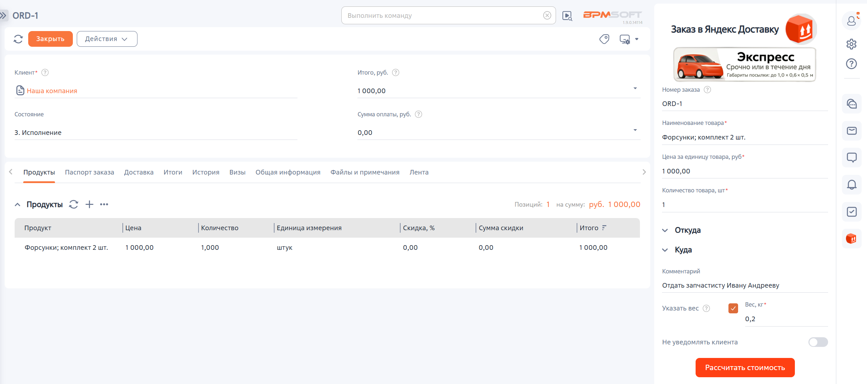Open settings gear in right sidebar

pyautogui.click(x=852, y=44)
